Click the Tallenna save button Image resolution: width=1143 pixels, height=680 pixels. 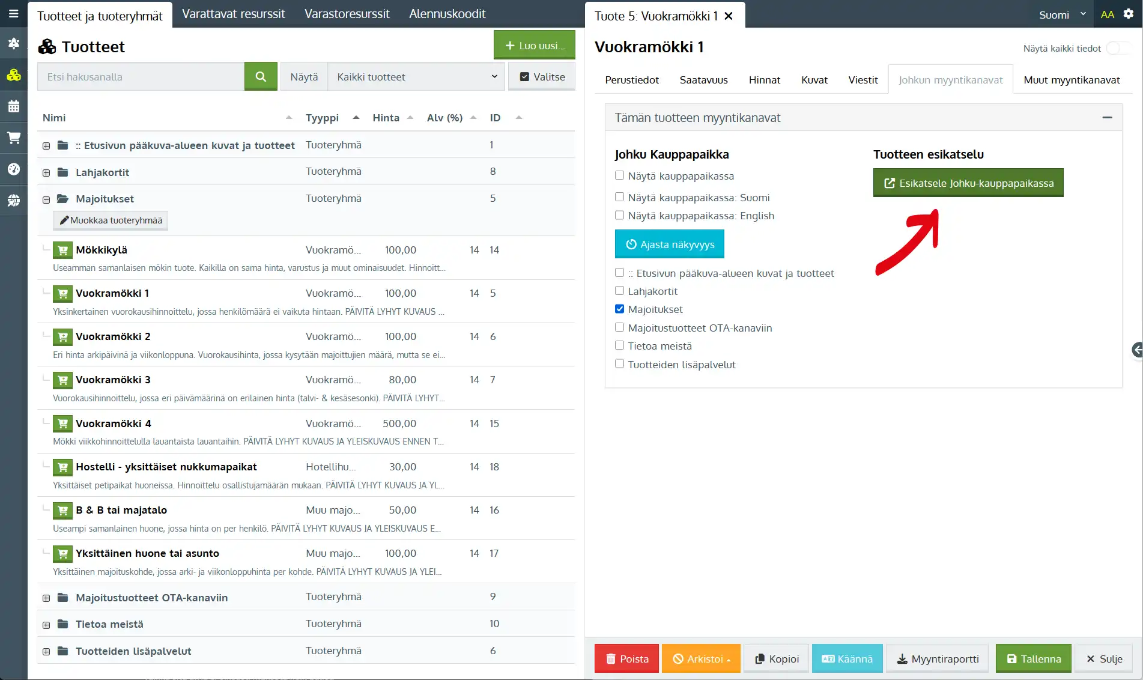pos(1033,659)
